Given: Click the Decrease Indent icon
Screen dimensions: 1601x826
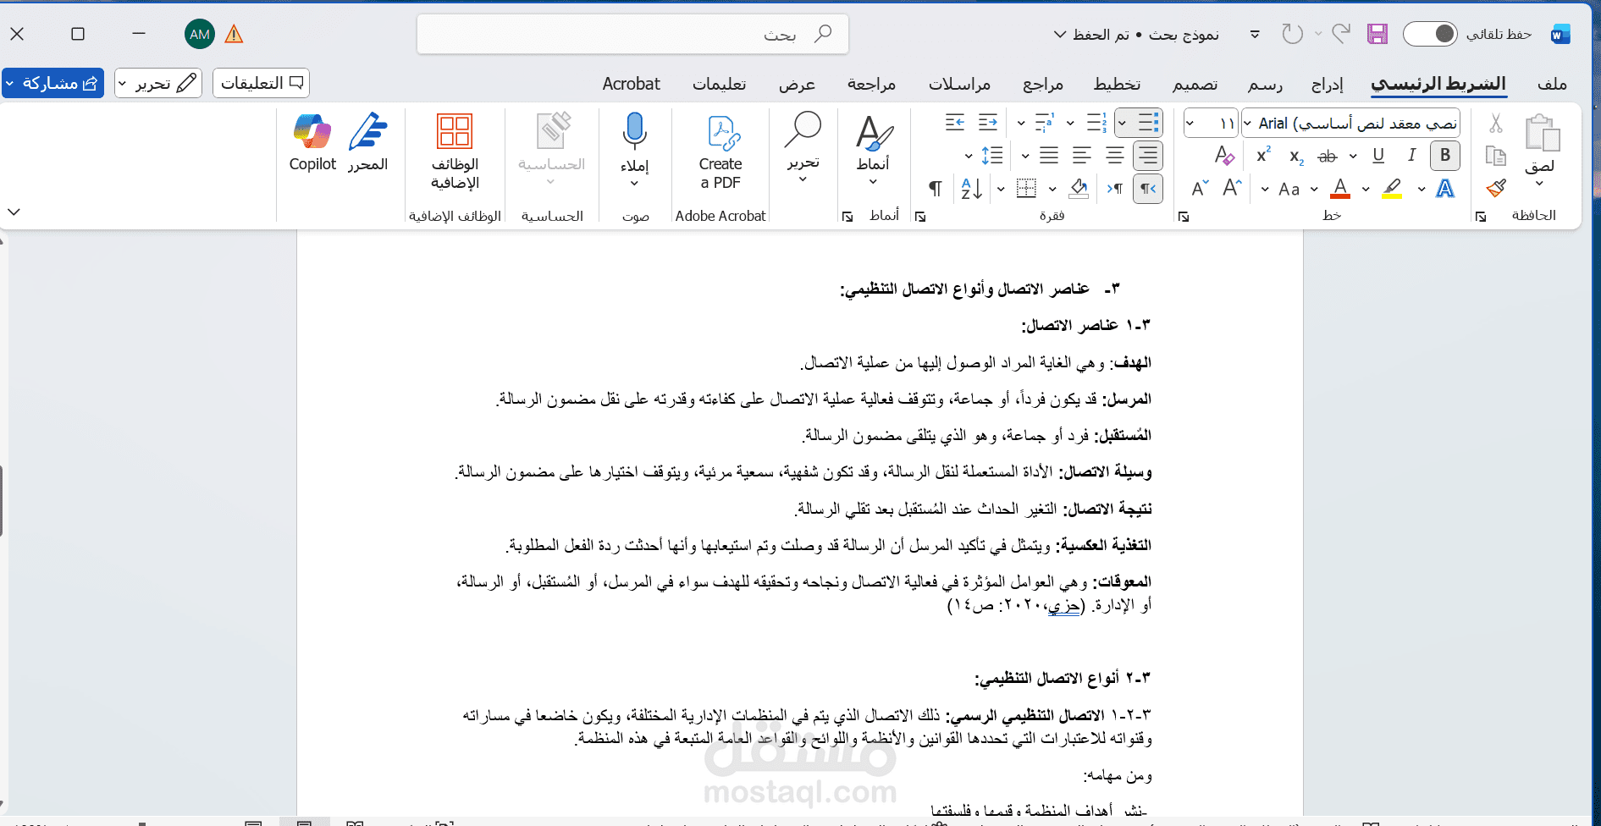Looking at the screenshot, I should tap(988, 124).
